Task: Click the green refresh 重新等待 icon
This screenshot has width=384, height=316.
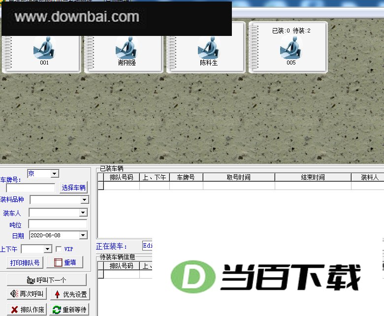Action: tap(57, 310)
